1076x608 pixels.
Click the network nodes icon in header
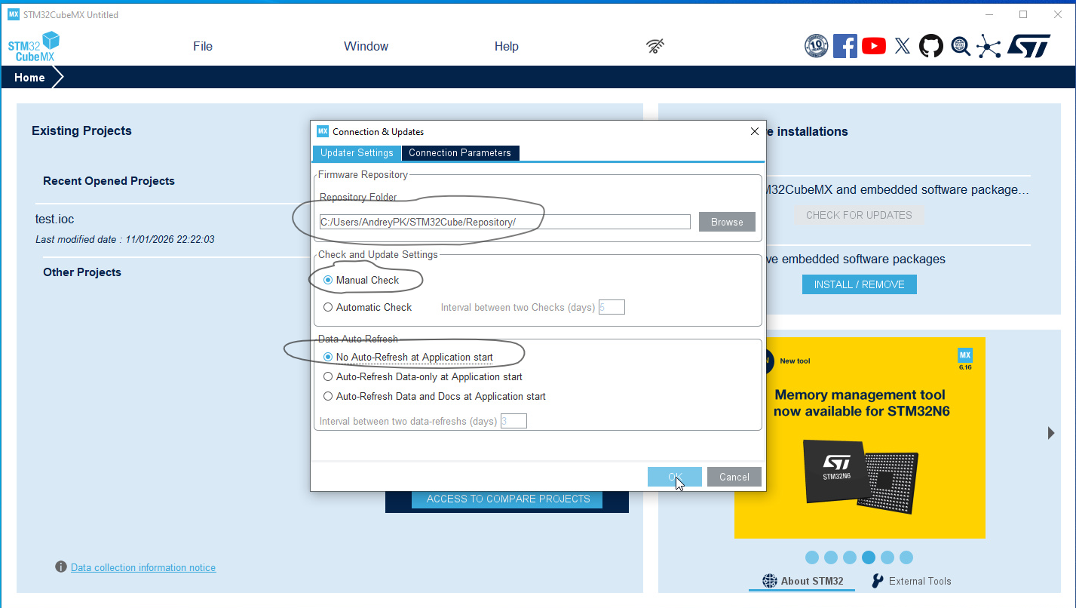point(989,46)
